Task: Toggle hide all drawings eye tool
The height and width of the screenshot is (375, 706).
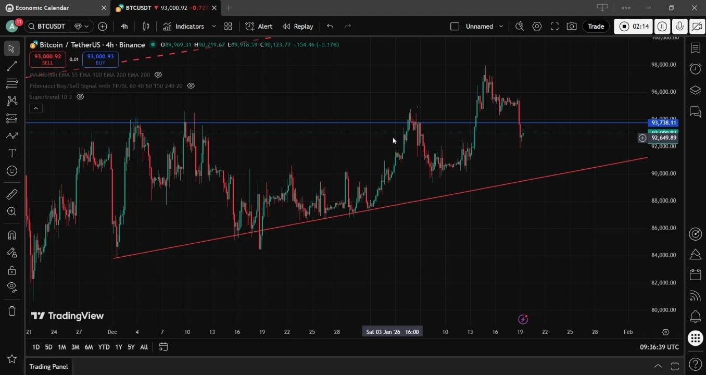Action: tap(11, 287)
